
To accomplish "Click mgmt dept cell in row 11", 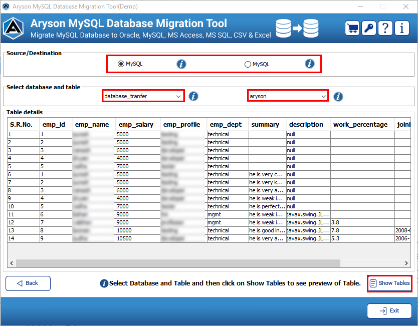I will [228, 214].
